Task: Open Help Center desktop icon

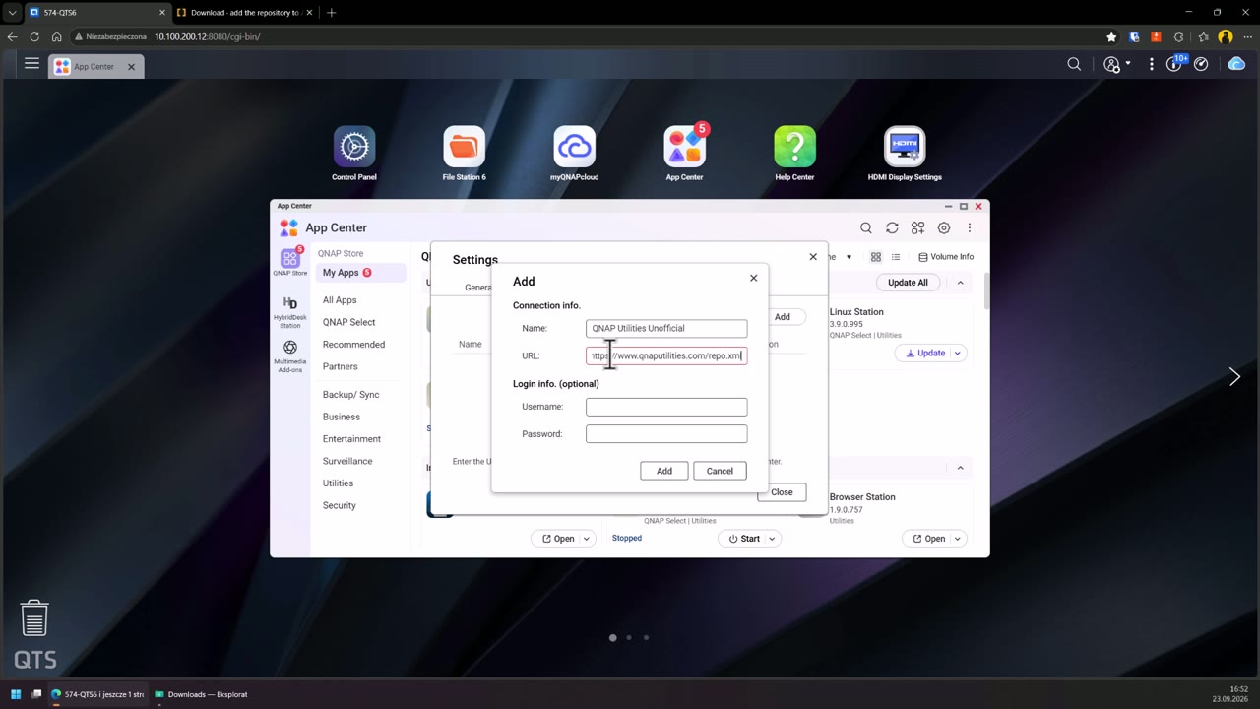Action: (795, 147)
